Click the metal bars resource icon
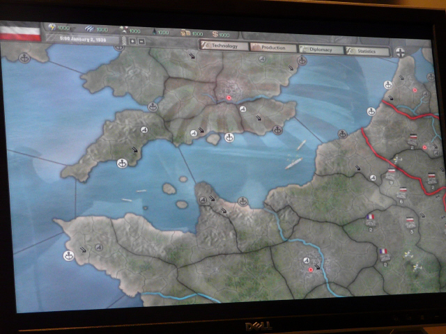Image resolution: width=446 pixels, height=334 pixels. 89,29
